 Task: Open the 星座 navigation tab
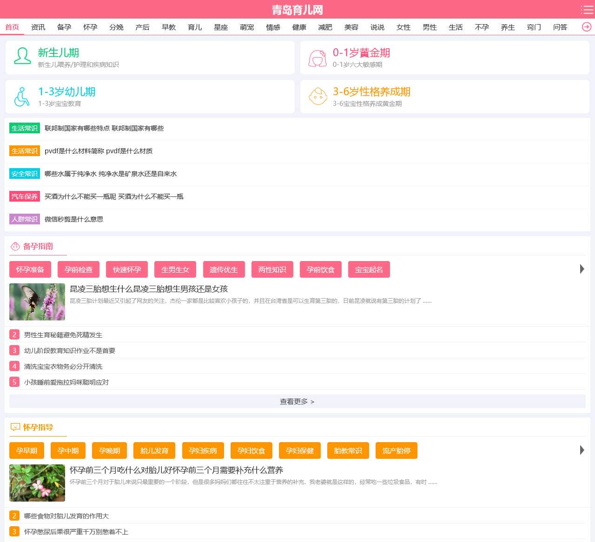point(221,27)
